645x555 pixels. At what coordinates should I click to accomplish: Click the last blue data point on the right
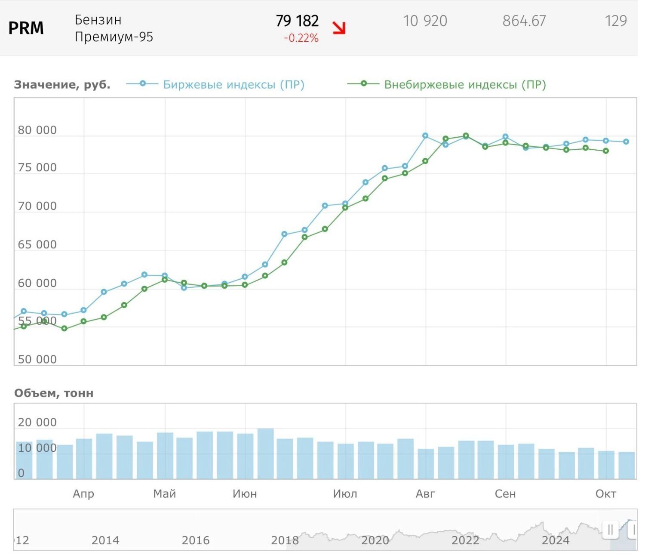pos(626,142)
